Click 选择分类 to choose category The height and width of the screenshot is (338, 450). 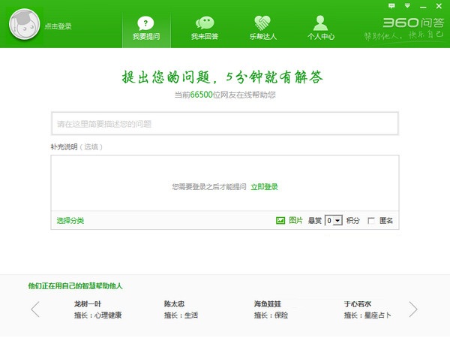[x=70, y=220]
